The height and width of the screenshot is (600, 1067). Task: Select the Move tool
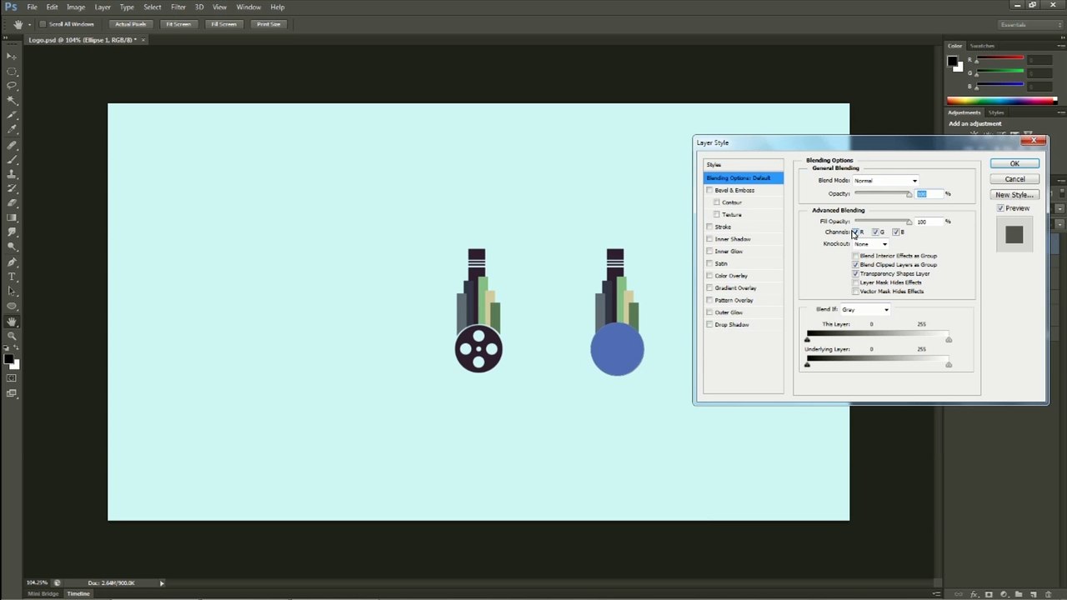tap(12, 56)
